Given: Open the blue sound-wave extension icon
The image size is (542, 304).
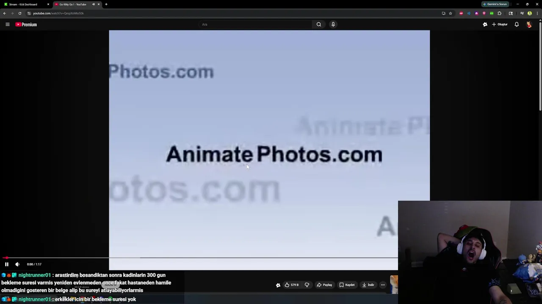Looking at the screenshot, I should coord(469,13).
